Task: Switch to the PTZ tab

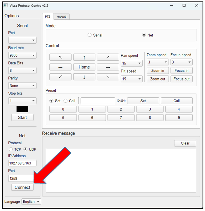Action: pos(48,17)
